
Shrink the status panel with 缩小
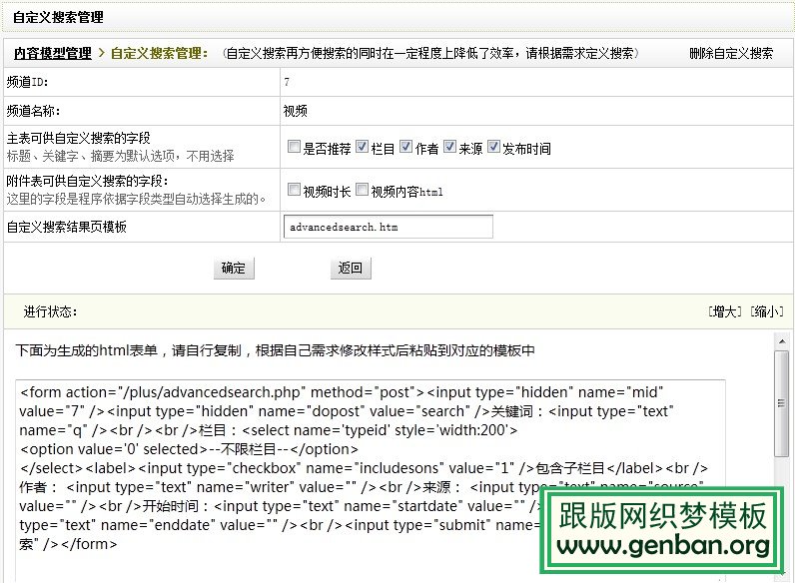click(x=766, y=311)
